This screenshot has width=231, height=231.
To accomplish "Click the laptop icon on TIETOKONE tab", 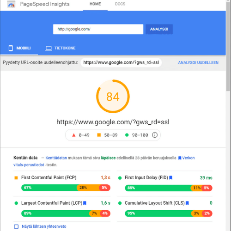I will coord(49,48).
